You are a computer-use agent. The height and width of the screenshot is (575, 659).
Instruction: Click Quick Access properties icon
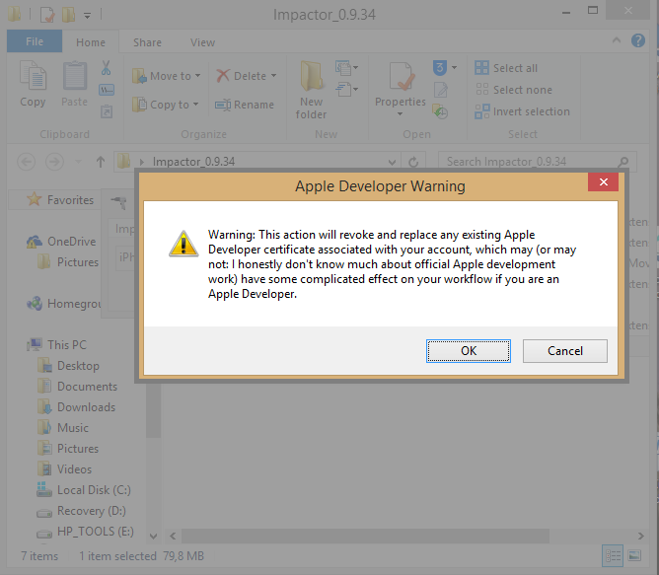click(47, 15)
